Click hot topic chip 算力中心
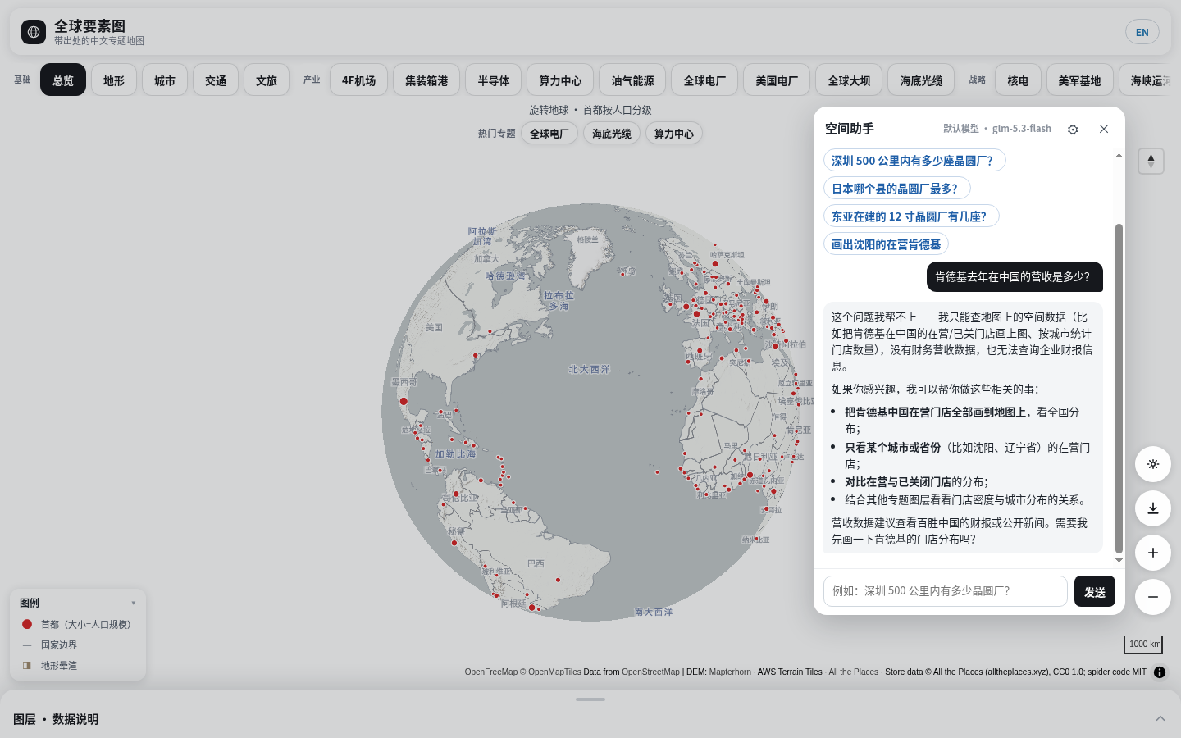This screenshot has width=1181, height=738. click(x=674, y=134)
